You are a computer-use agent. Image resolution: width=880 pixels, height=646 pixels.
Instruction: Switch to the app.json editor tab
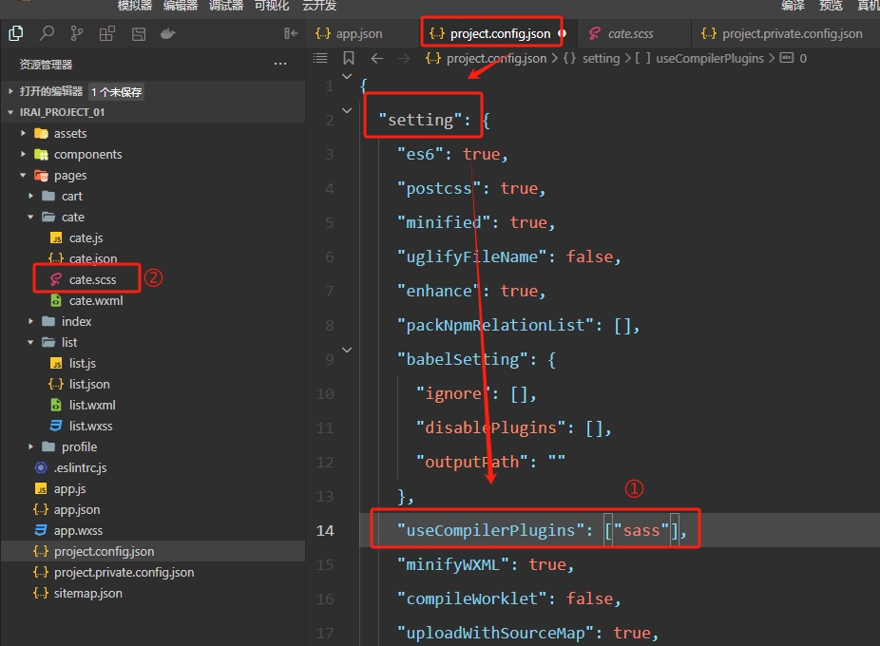[358, 33]
